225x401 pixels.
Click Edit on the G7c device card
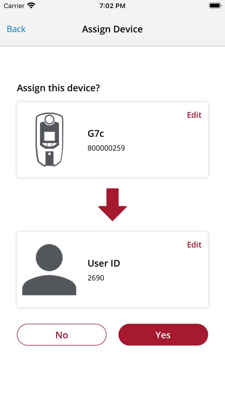coord(194,115)
